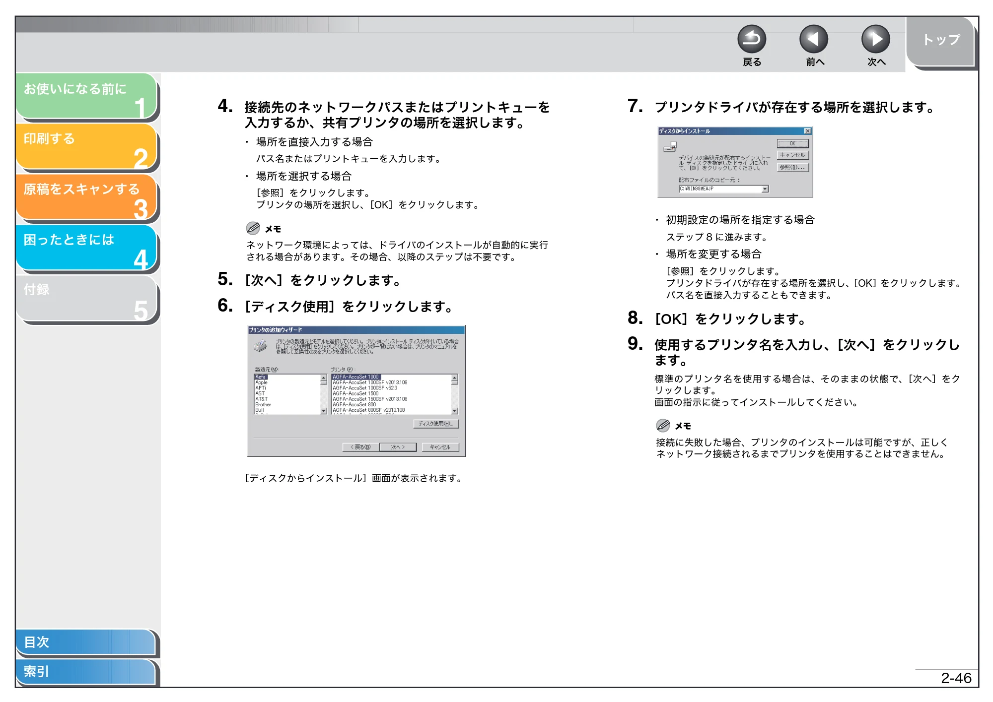The image size is (993, 702).
Task: Click the memo pencil icon under step 4
Action: point(253,228)
